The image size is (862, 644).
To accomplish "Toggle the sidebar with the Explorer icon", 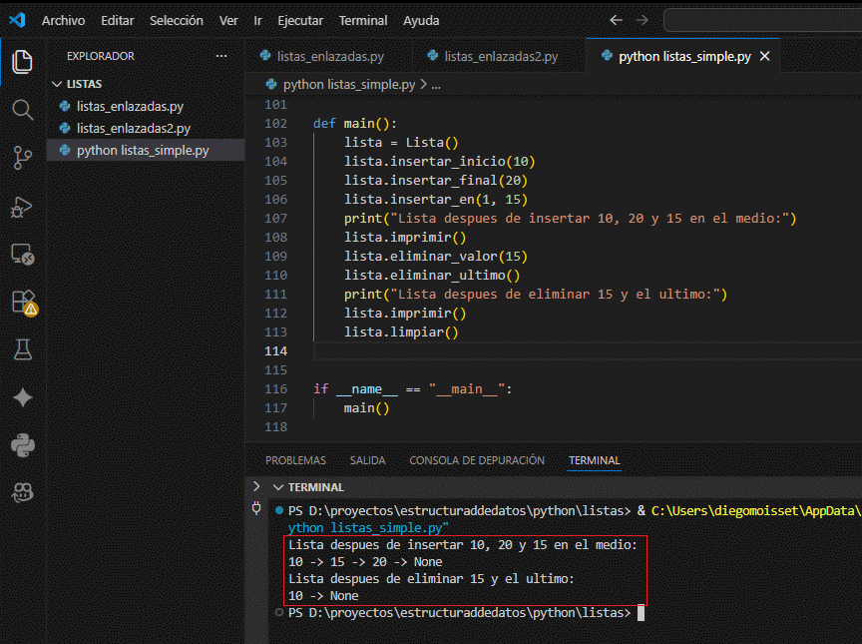I will click(22, 60).
